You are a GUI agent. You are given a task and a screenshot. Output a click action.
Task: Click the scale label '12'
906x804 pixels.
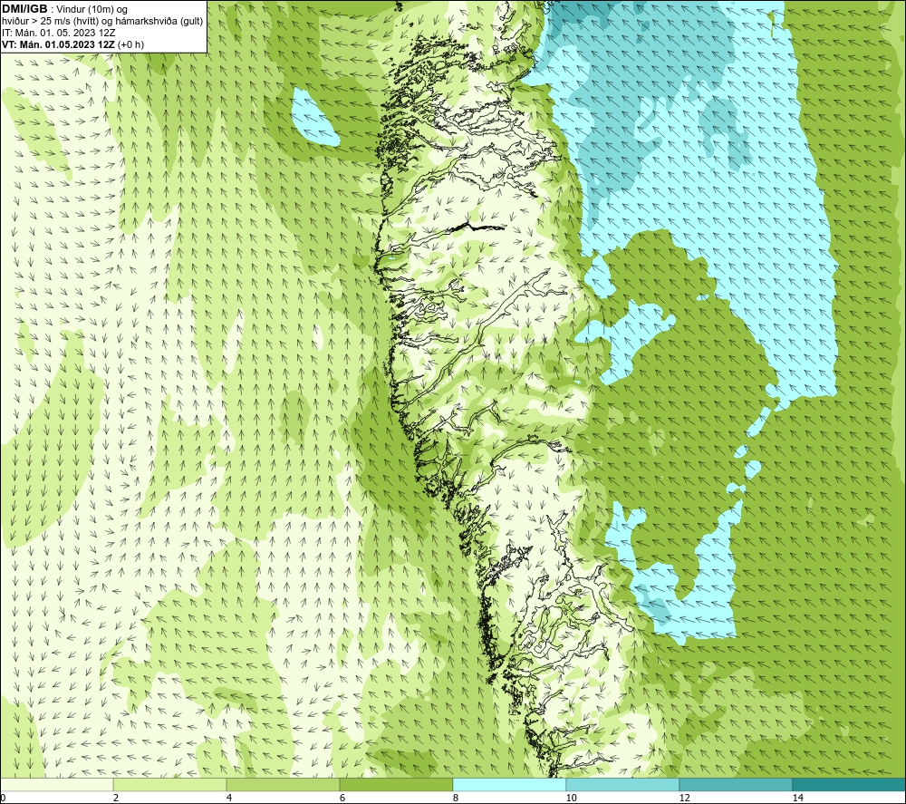coord(685,798)
